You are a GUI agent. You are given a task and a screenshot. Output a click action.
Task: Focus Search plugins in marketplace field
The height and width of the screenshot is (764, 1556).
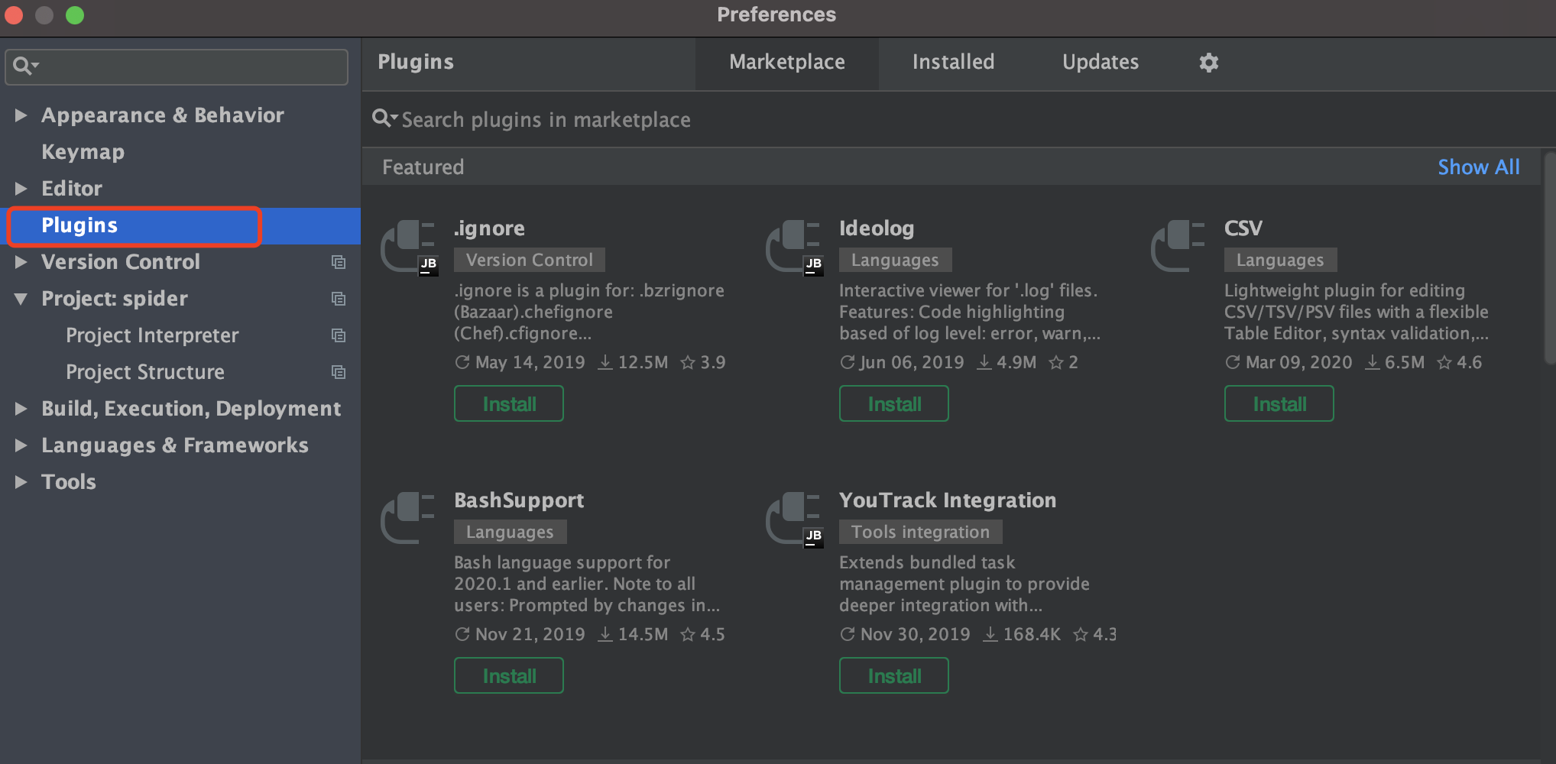(959, 119)
